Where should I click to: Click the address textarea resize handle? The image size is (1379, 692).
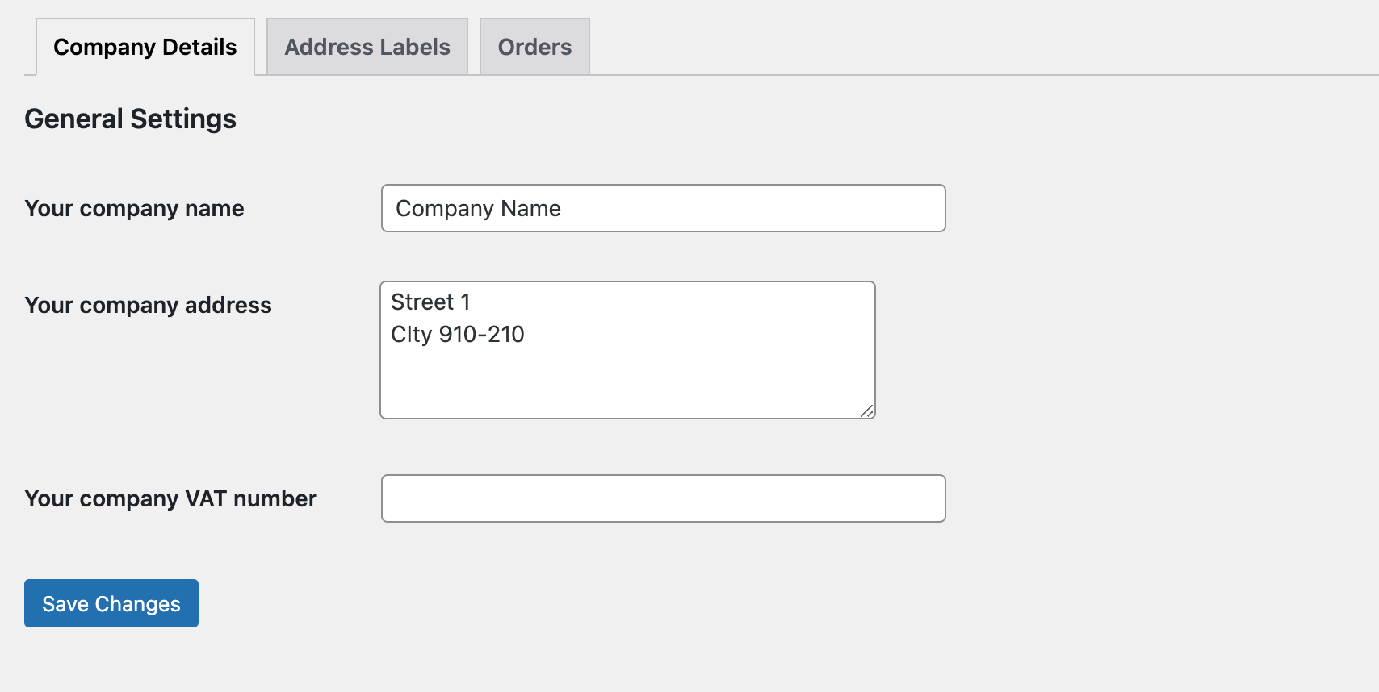tap(867, 411)
